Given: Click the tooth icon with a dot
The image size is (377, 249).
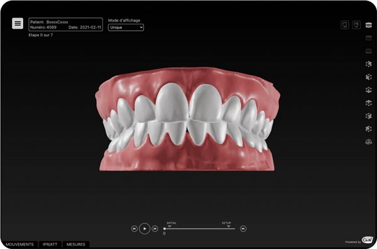Looking at the screenshot, I should point(356,25).
